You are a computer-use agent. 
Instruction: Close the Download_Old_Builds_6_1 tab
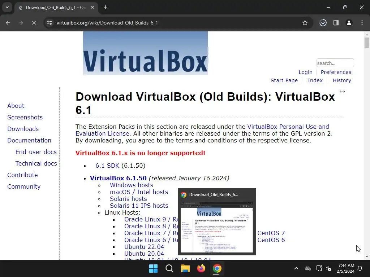tap(92, 7)
